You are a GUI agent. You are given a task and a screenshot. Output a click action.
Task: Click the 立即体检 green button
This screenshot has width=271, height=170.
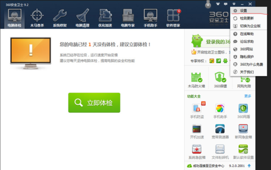[x=94, y=103]
